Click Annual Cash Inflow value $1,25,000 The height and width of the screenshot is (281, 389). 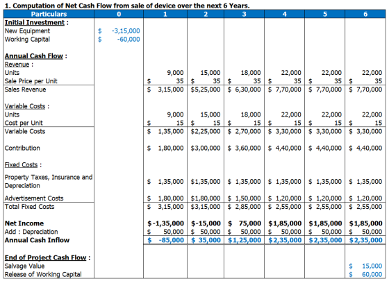(x=245, y=240)
